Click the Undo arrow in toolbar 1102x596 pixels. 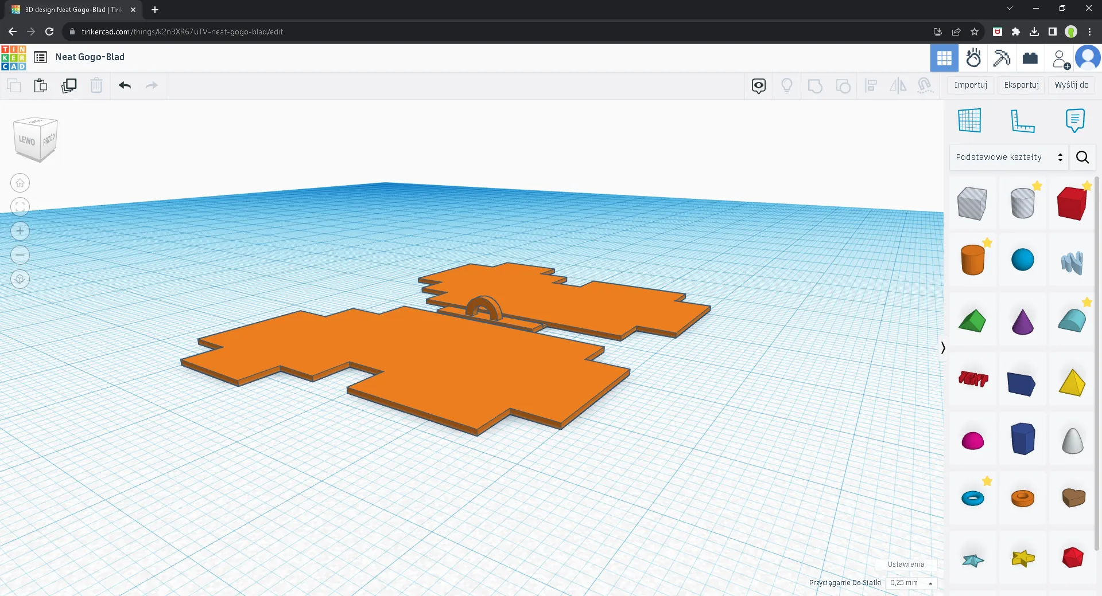coord(125,86)
